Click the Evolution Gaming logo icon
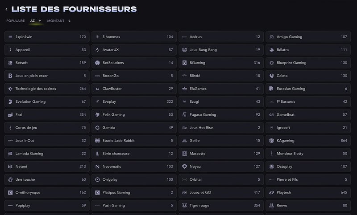Image resolution: width=357 pixels, height=215 pixels. coord(10,102)
